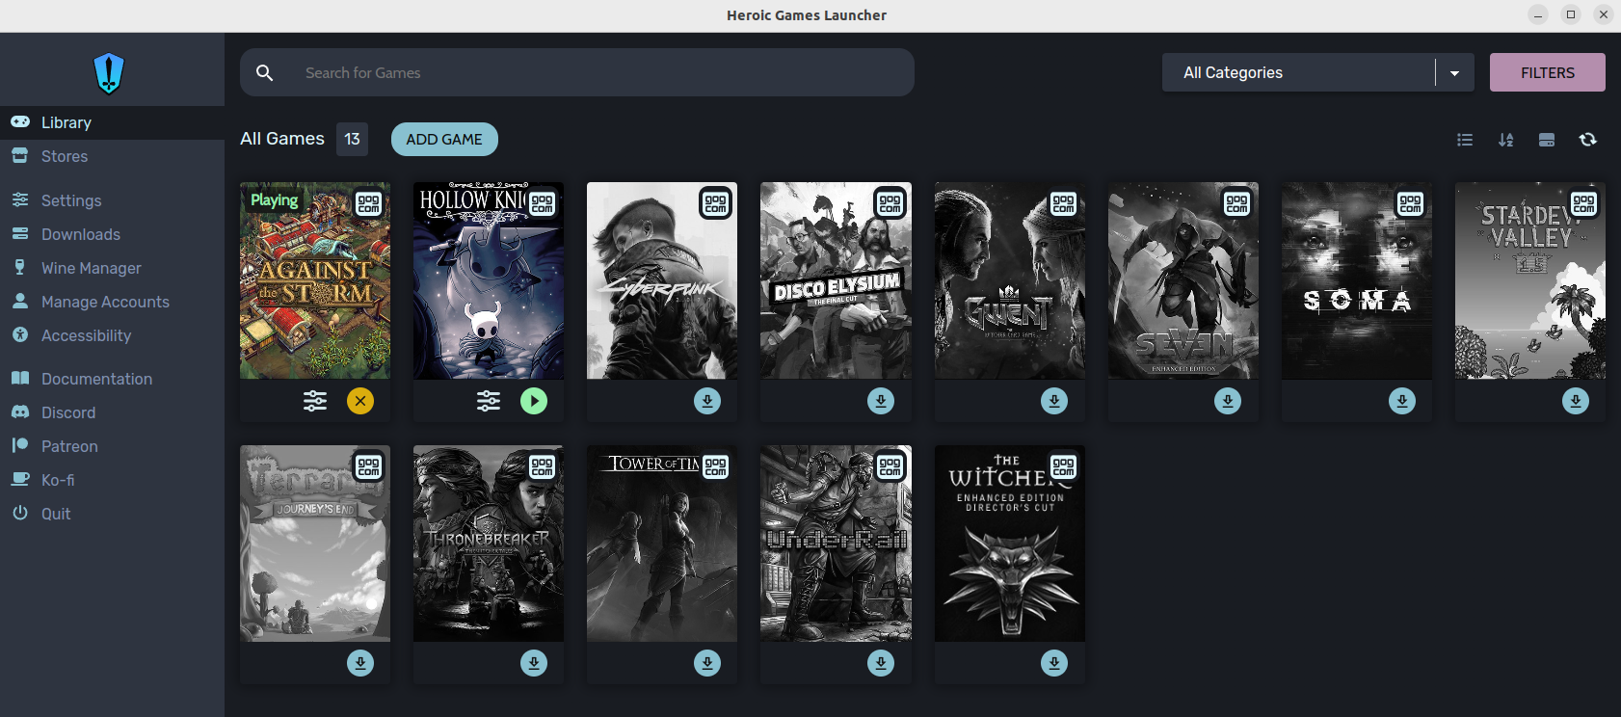Refresh the game library
Image resolution: width=1621 pixels, height=717 pixels.
click(x=1588, y=140)
